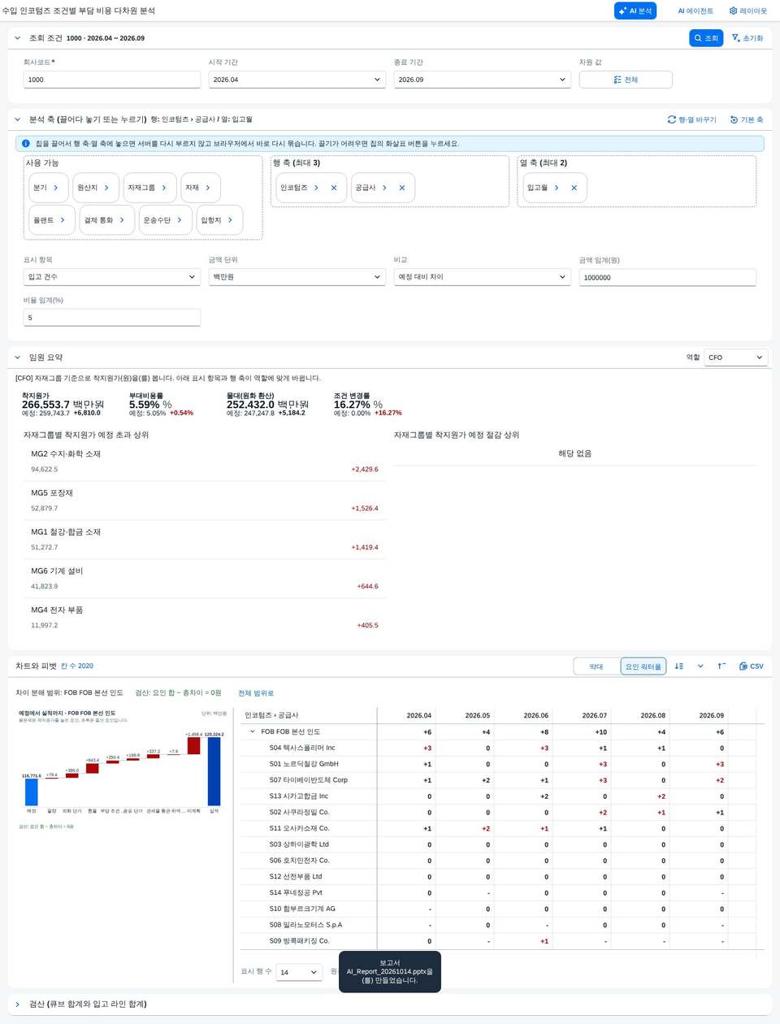Click the 조회 search button
Screen dimensions: 780x1024
click(706, 38)
